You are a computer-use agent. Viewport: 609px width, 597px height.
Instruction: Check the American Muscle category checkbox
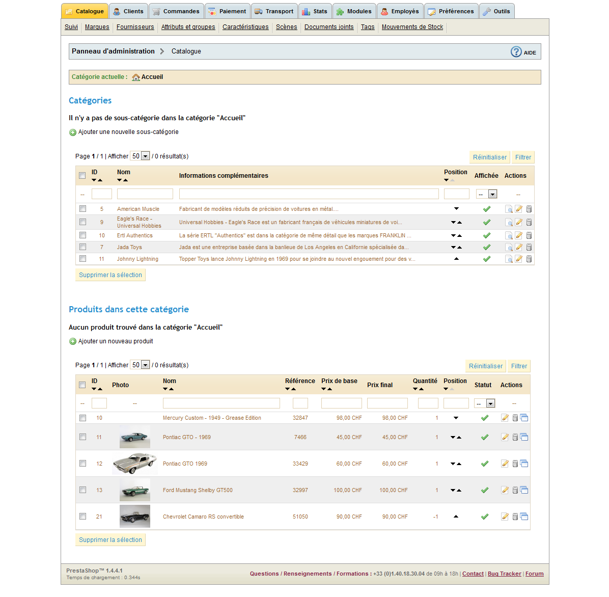click(x=82, y=208)
